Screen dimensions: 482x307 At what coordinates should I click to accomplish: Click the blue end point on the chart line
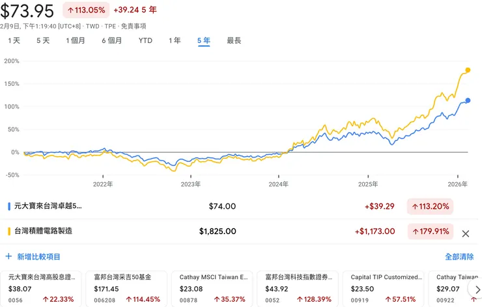coord(468,100)
